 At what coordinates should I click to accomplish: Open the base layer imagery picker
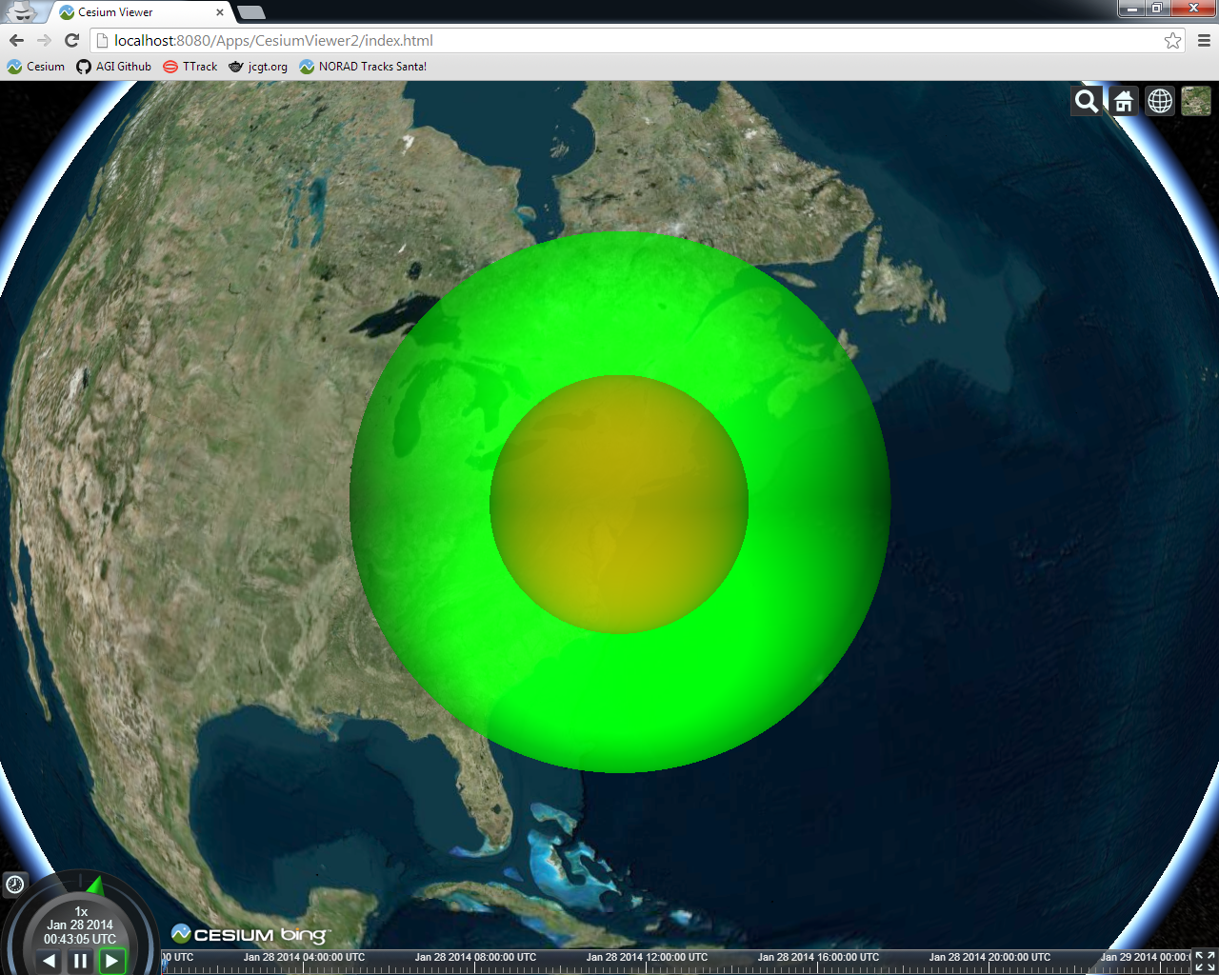click(1196, 101)
